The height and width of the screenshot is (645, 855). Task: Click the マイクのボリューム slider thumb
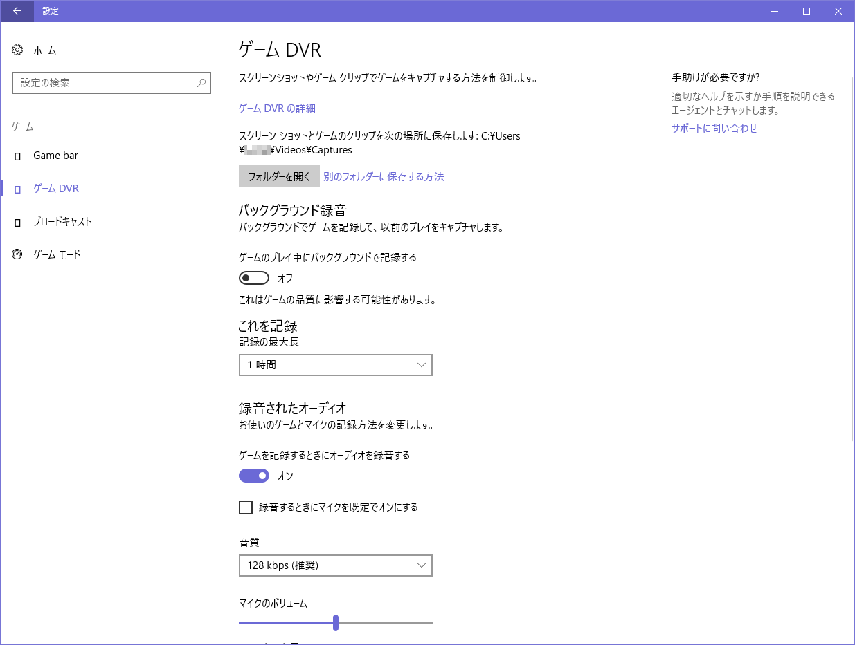tap(336, 623)
